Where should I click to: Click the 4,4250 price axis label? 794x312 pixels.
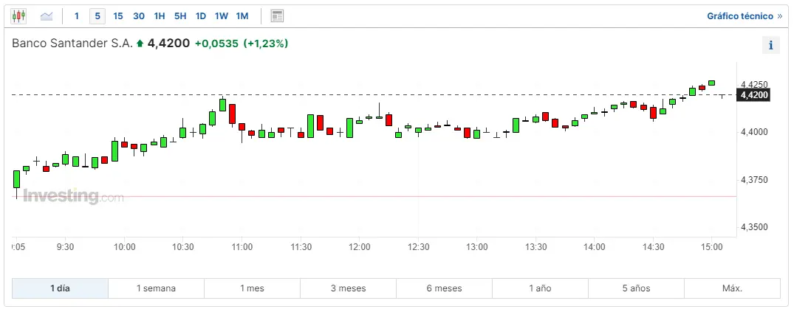753,84
